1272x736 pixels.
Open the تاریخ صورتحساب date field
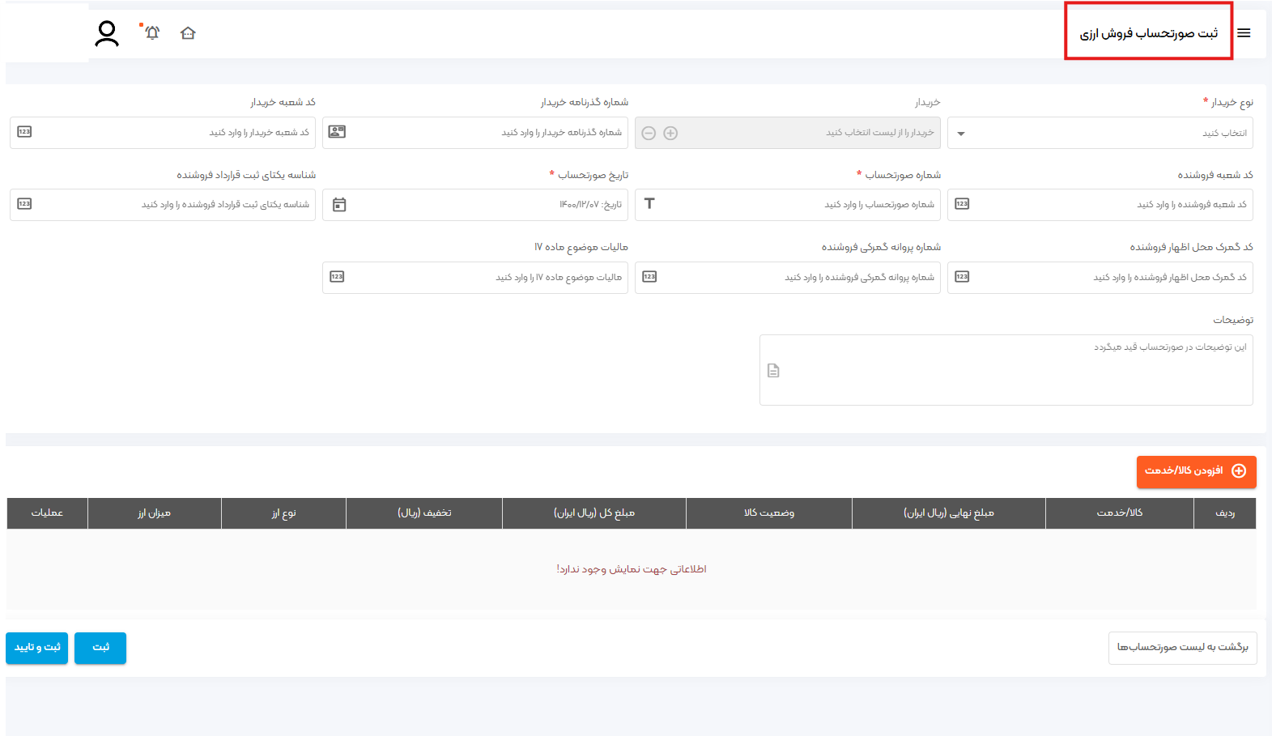point(475,205)
